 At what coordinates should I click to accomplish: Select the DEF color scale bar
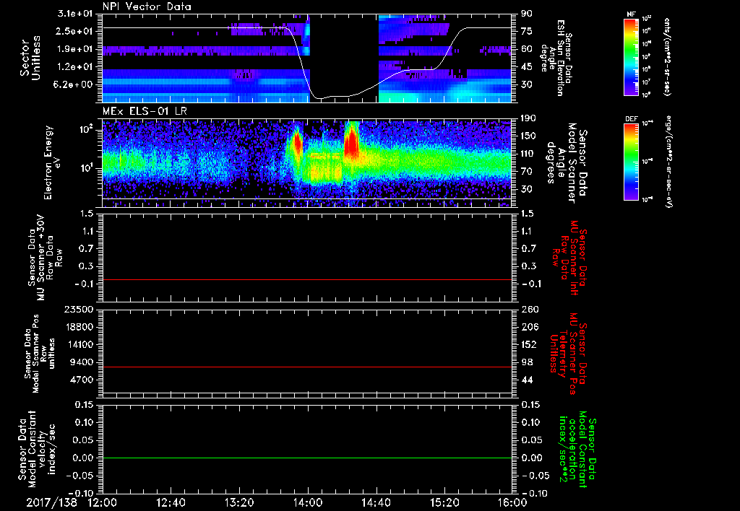coord(632,162)
